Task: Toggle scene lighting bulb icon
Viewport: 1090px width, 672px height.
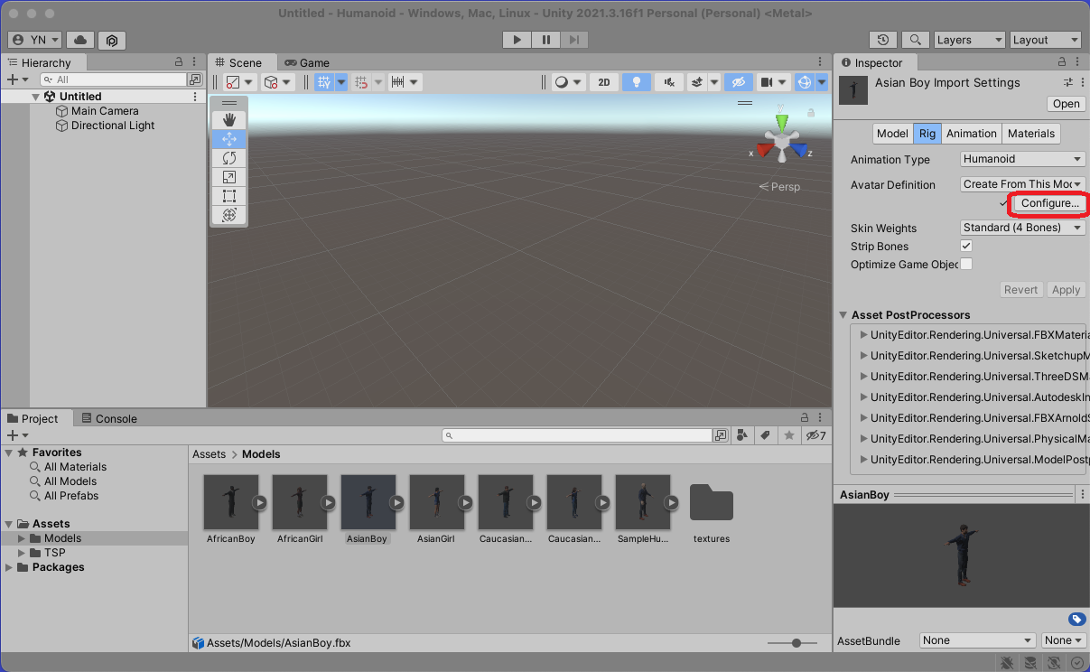Action: [x=636, y=82]
